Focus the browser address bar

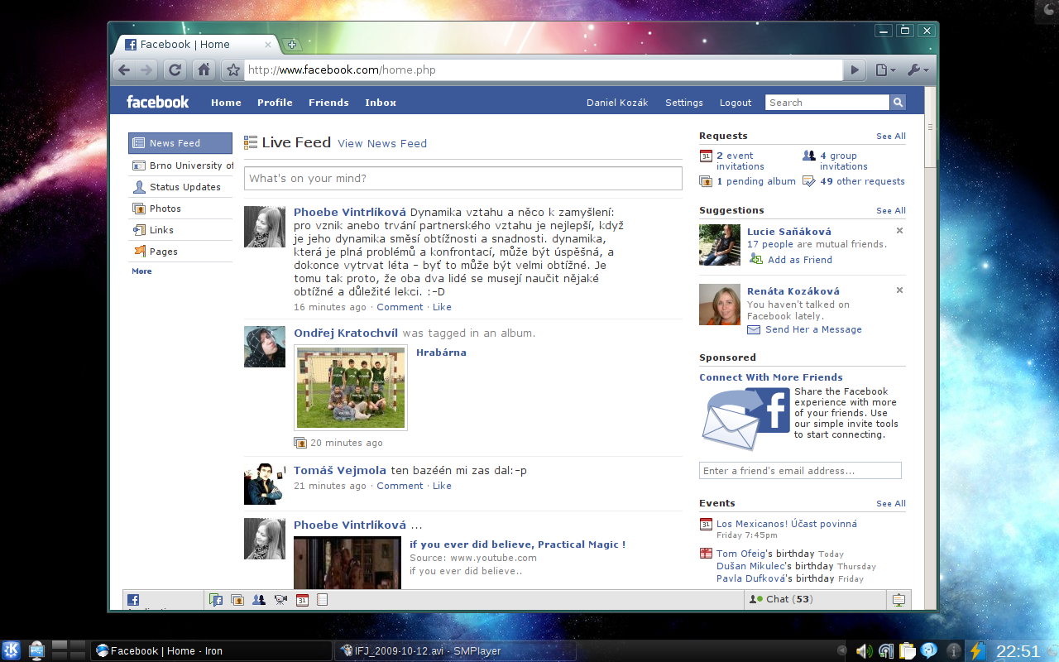click(544, 70)
